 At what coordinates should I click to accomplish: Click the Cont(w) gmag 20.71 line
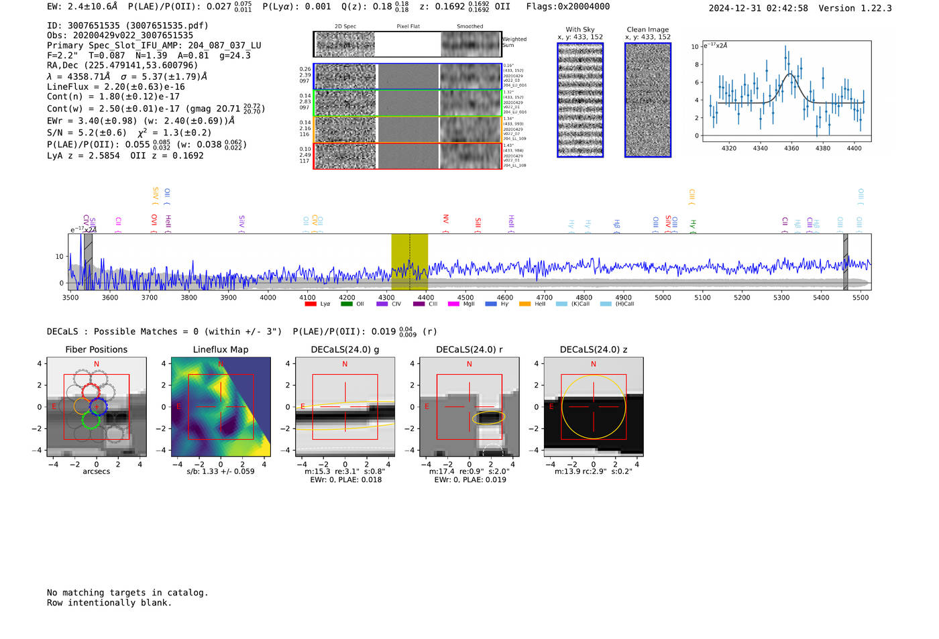[x=156, y=108]
